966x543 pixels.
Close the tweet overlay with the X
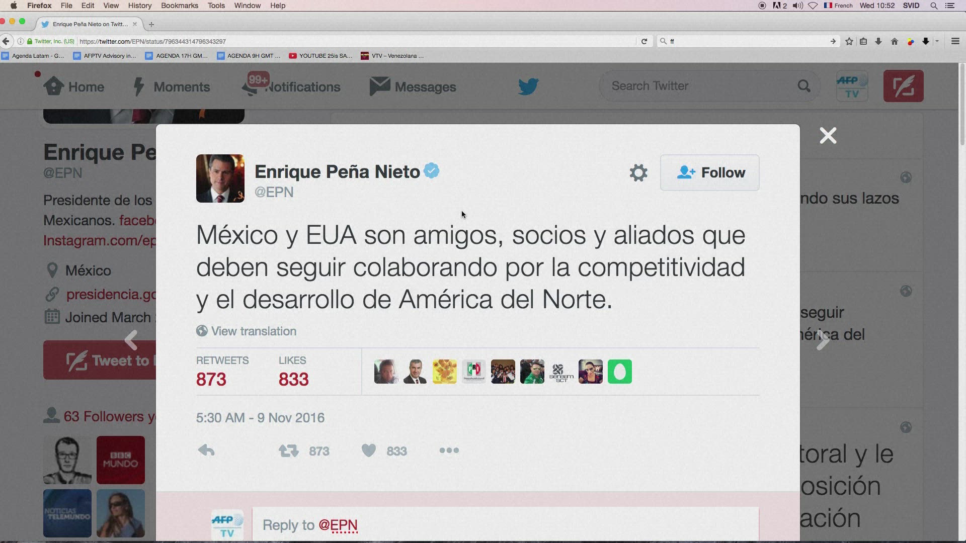[828, 135]
